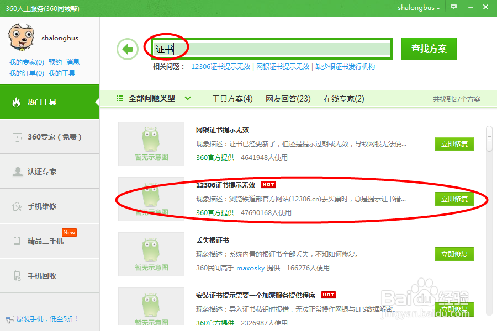Click the green back arrow icon
The image size is (497, 331).
pos(128,49)
